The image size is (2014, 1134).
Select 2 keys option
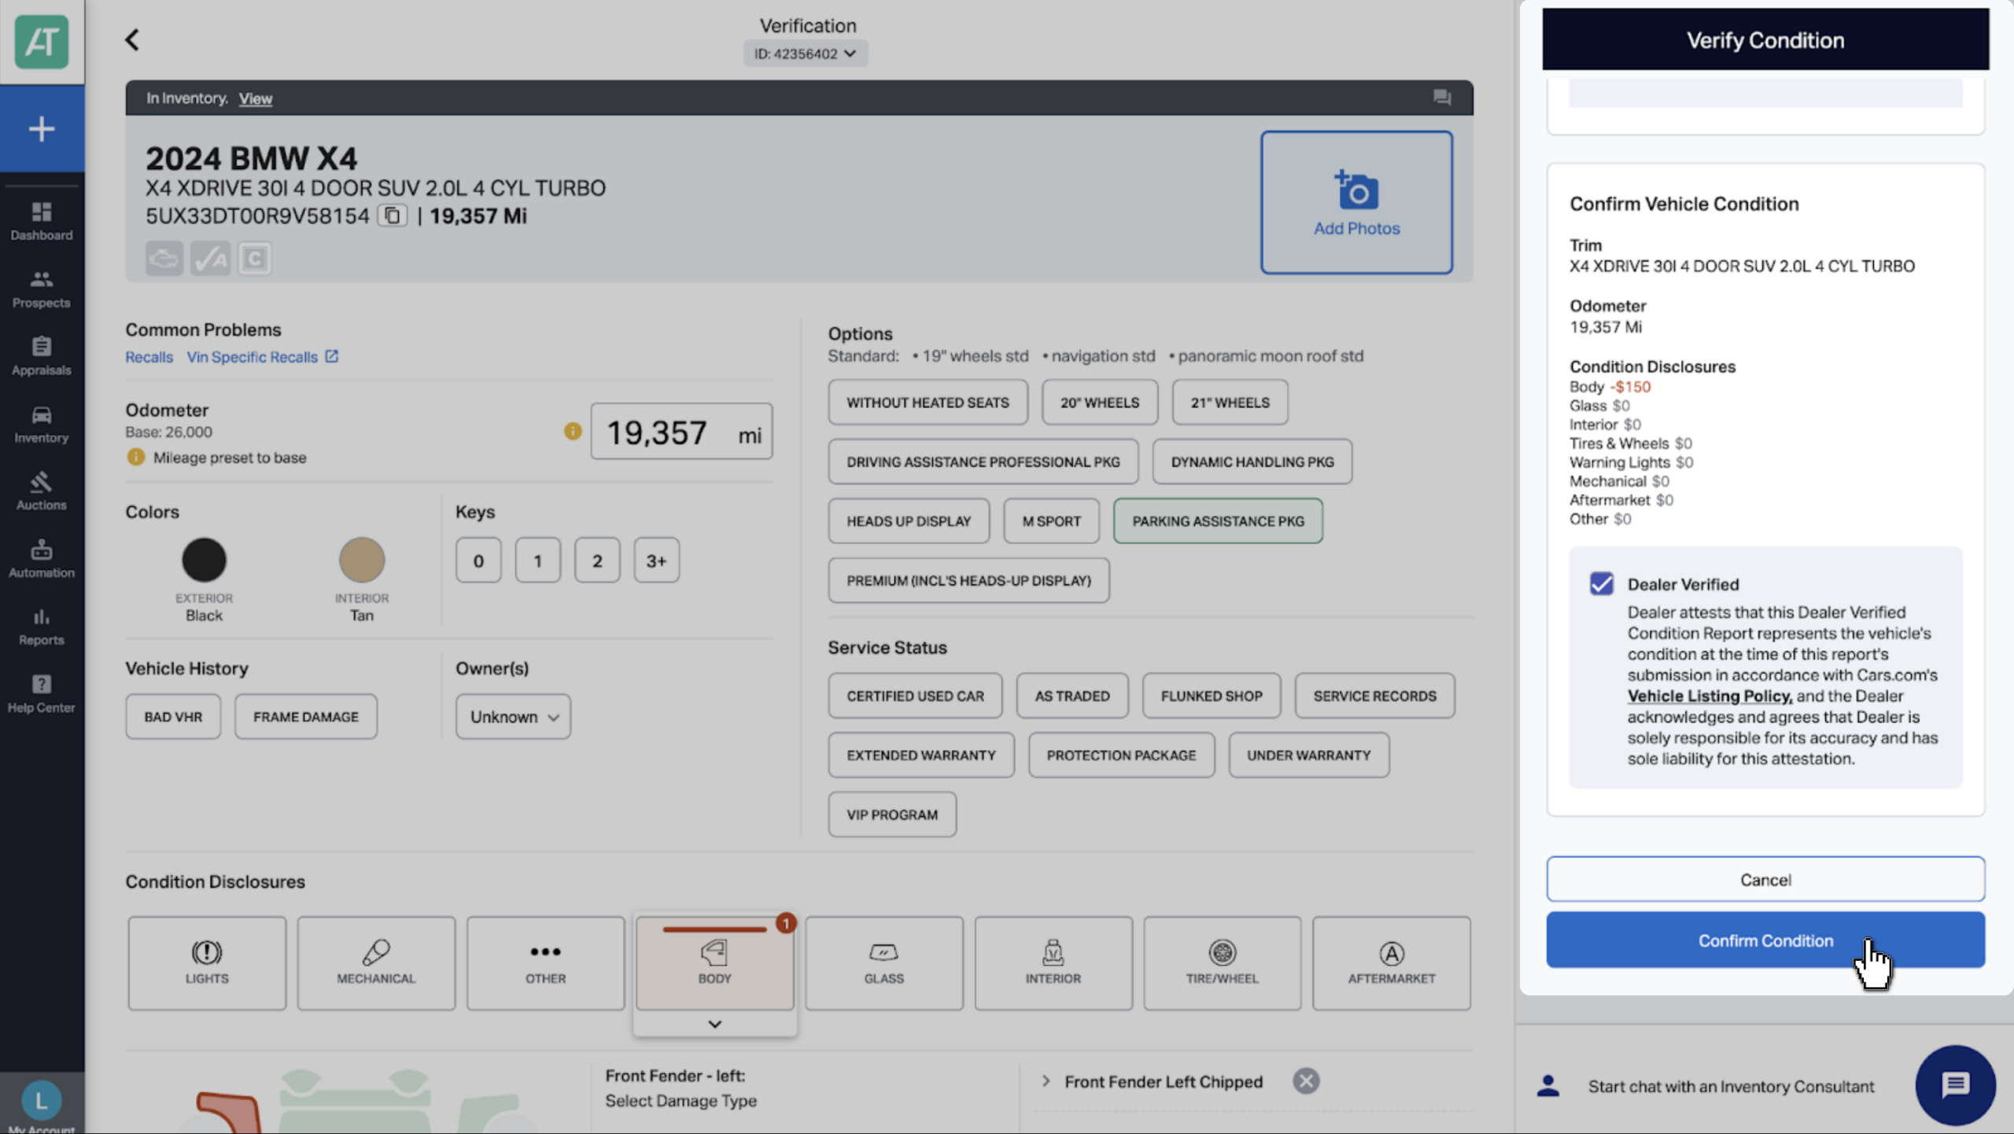597,560
